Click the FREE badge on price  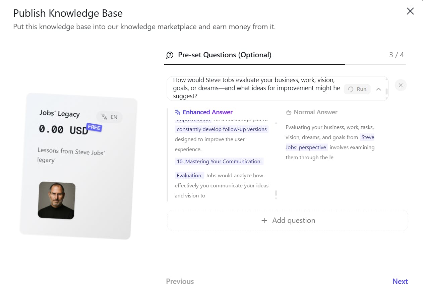coord(94,127)
